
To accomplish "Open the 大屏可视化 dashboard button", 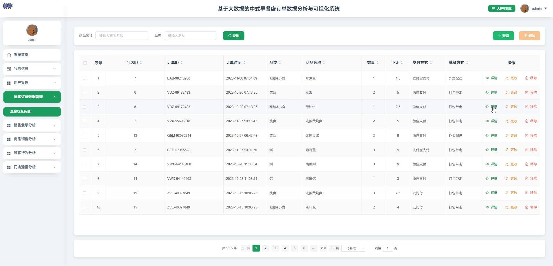I will point(502,9).
